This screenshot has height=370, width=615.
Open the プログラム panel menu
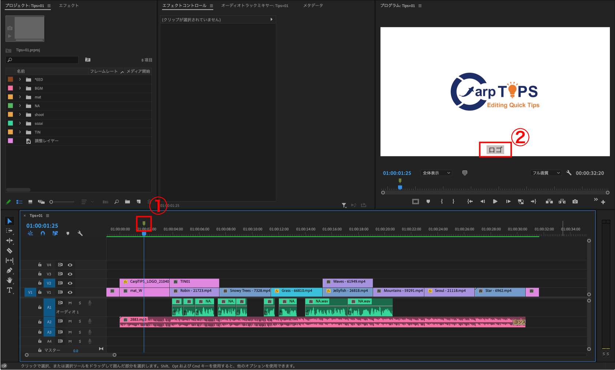pyautogui.click(x=420, y=6)
